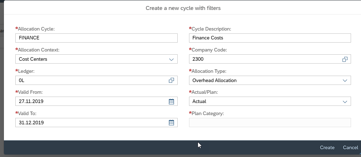The height and width of the screenshot is (157, 361).
Task: Click the dialog title 'Create a new cycle with filters'
Action: coord(183,8)
